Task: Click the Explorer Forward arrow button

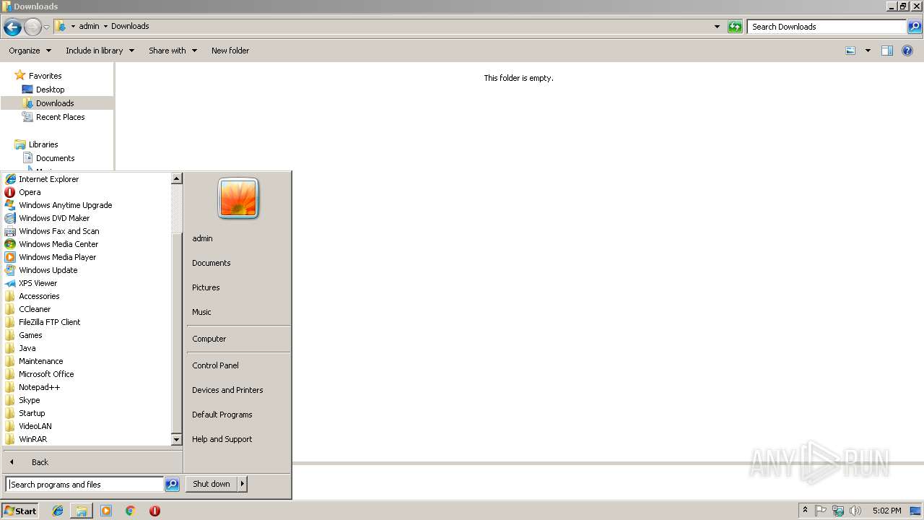Action: 32,27
